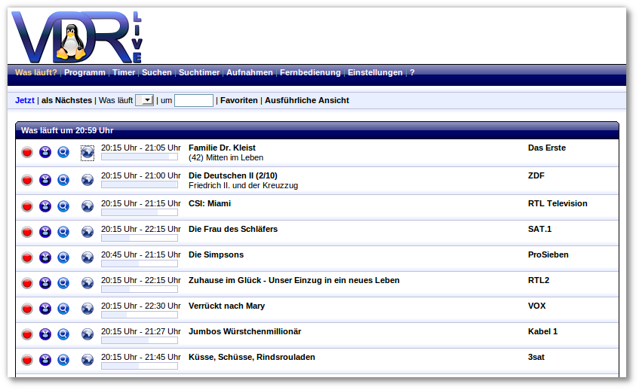The image size is (639, 390).
Task: Open globe info icon for Zuhause im Glück
Action: [x=88, y=283]
